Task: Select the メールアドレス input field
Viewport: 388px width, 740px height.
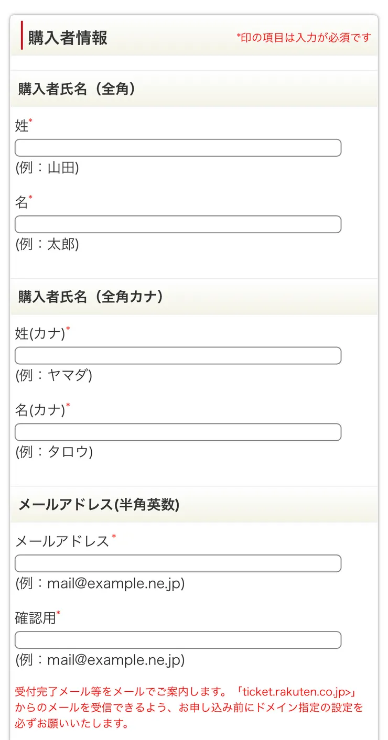Action: coord(178,563)
